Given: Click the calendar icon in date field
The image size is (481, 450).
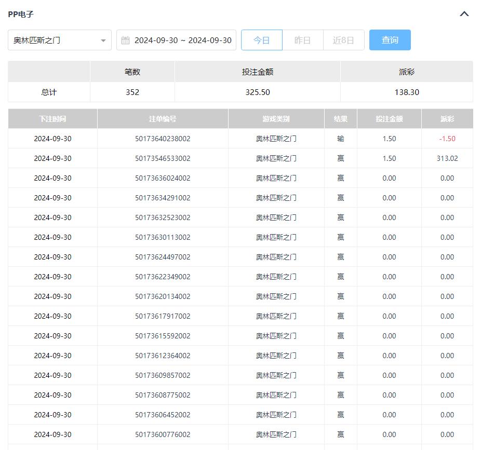Looking at the screenshot, I should click(x=125, y=40).
